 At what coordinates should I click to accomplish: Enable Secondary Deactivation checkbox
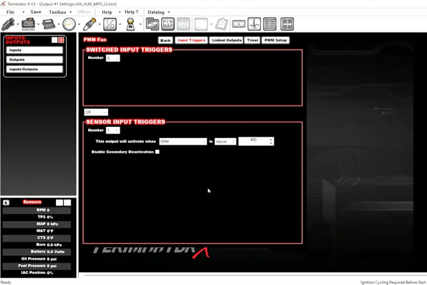click(158, 152)
